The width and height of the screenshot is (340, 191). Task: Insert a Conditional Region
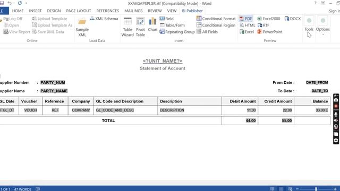(x=216, y=25)
